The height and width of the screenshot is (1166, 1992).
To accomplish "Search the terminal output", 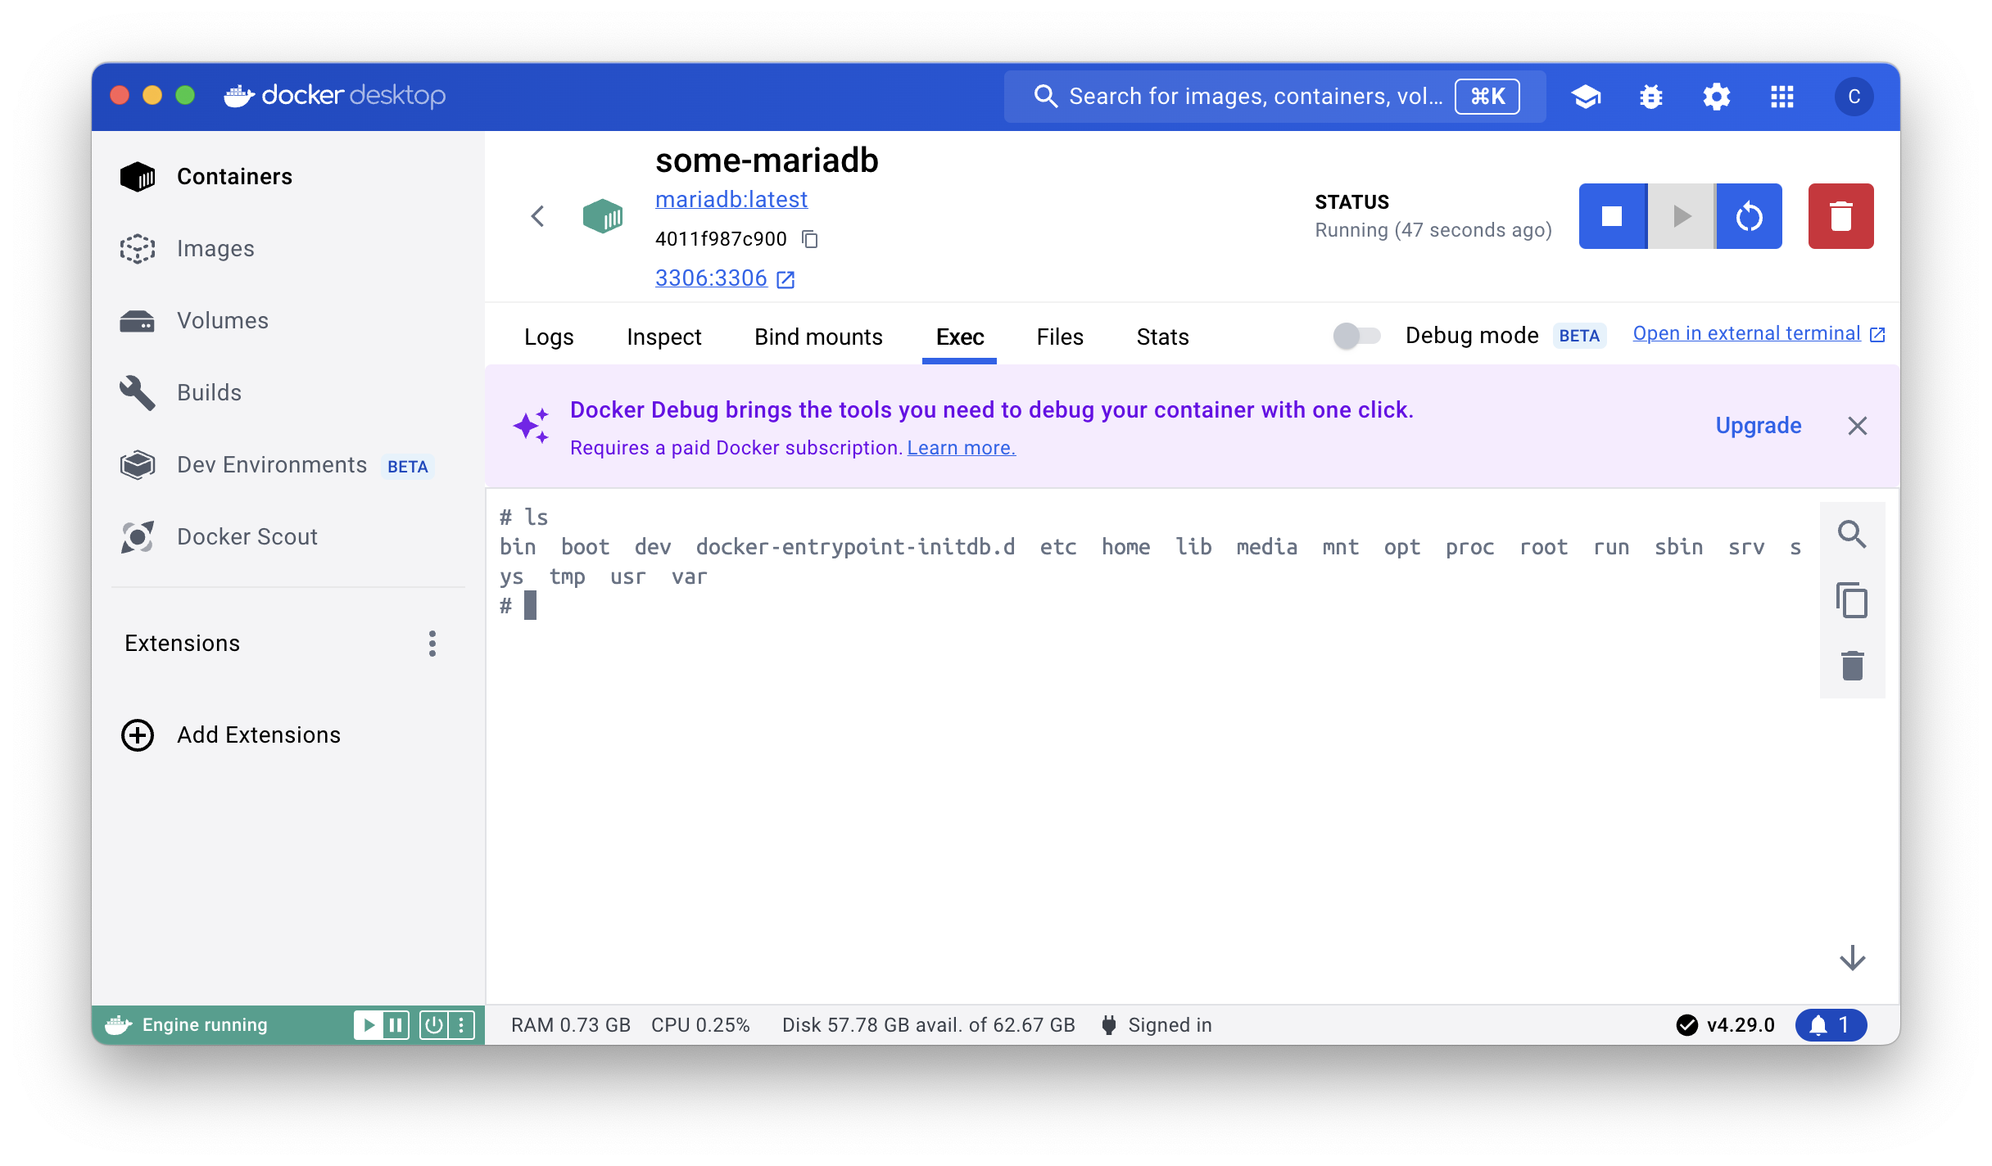I will (x=1852, y=535).
